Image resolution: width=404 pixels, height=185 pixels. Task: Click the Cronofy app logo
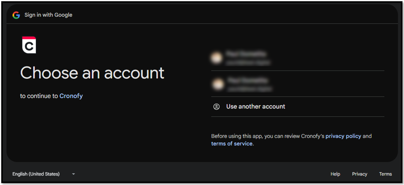(29, 45)
